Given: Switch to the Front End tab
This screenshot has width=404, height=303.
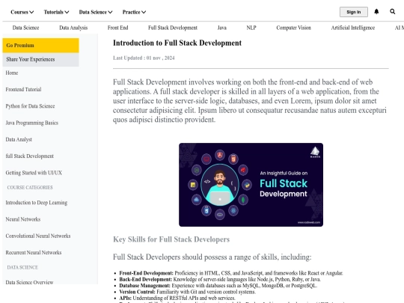Looking at the screenshot, I should [x=117, y=28].
